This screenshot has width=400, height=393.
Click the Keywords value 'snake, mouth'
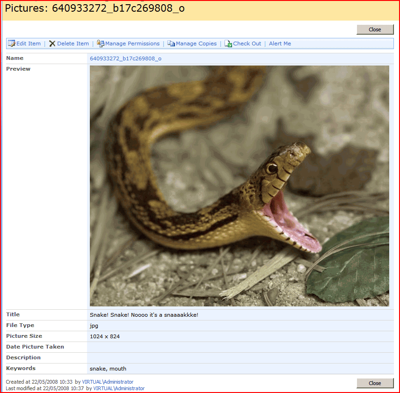click(108, 369)
